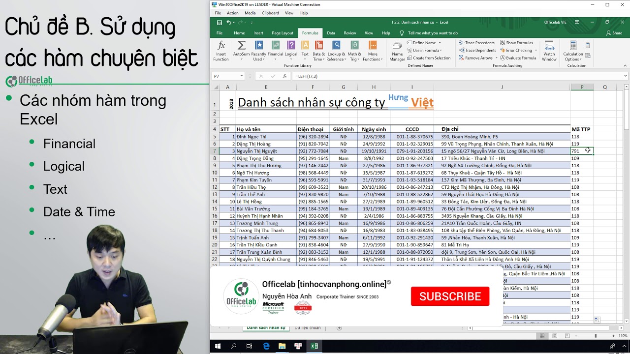Open the Name Box dropdown arrow
The height and width of the screenshot is (354, 630).
point(242,76)
